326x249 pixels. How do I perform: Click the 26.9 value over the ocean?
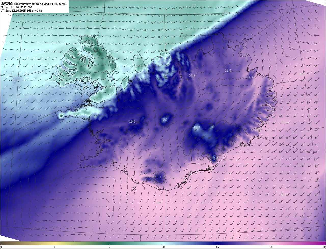click(x=301, y=164)
